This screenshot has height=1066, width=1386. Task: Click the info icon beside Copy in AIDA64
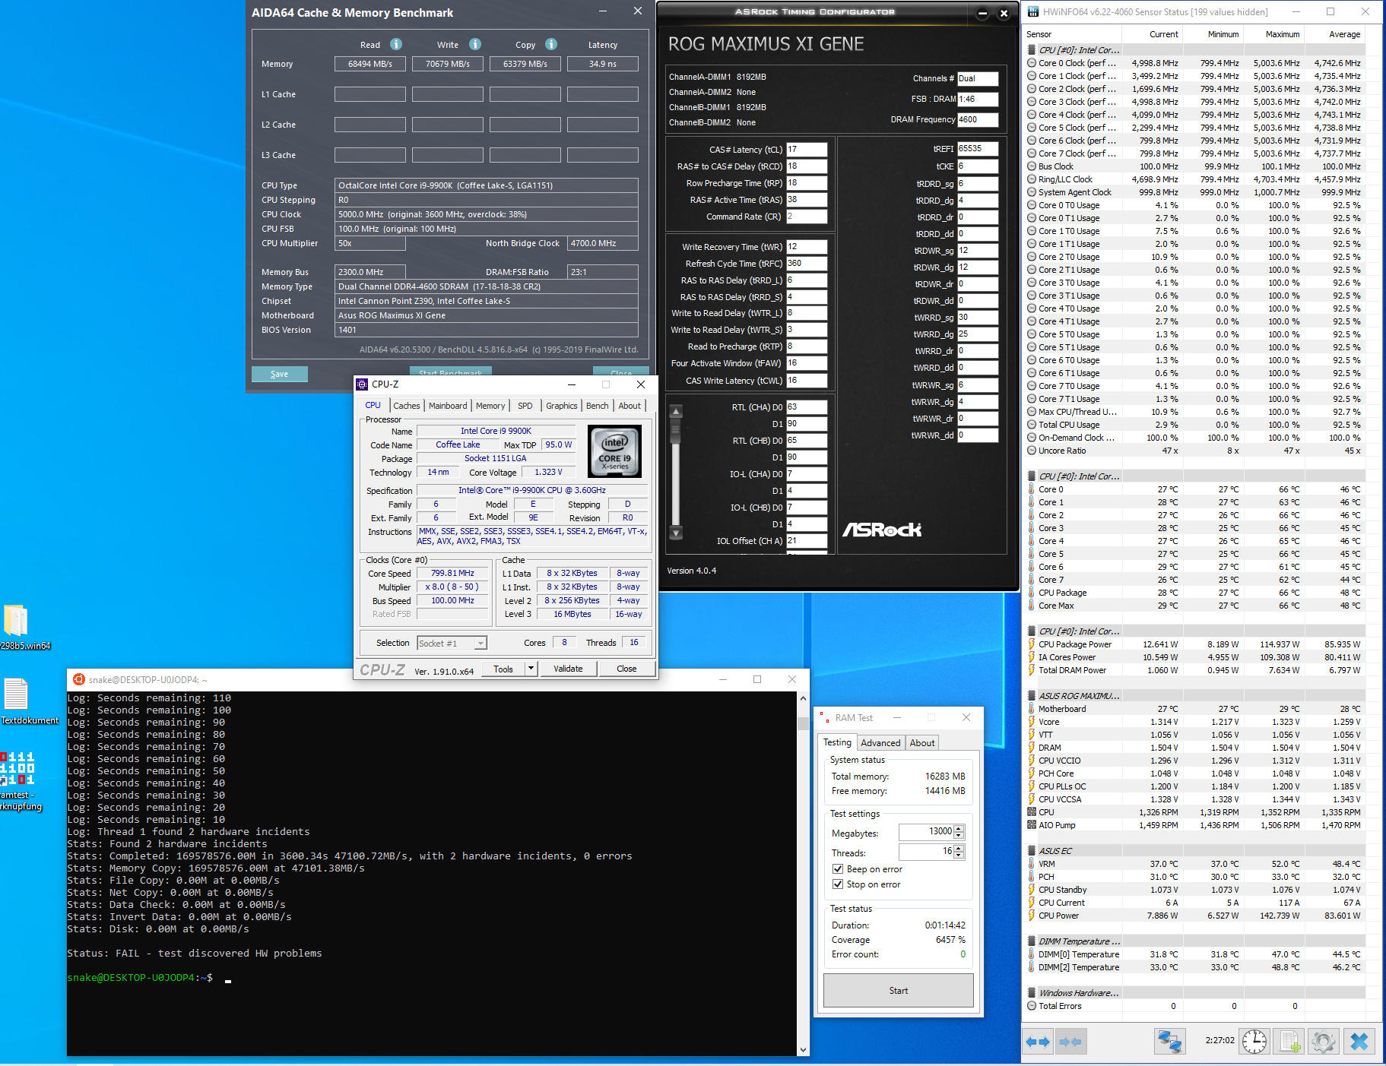[x=551, y=44]
